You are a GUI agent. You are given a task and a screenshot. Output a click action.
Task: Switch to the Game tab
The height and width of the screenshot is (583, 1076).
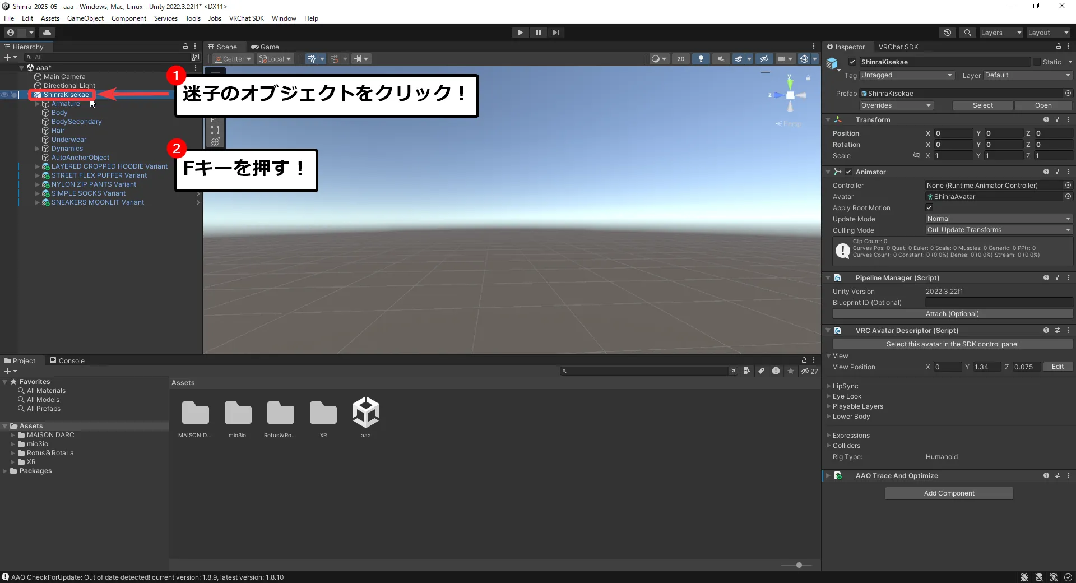coord(265,47)
